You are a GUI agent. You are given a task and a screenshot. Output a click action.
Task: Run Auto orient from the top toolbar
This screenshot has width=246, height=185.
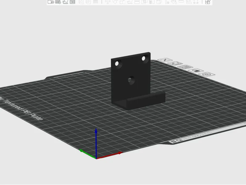click(65, 2)
